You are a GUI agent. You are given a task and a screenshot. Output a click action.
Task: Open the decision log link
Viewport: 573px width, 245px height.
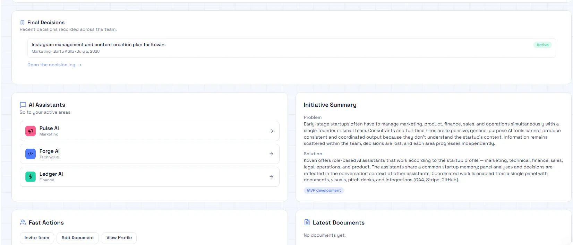pyautogui.click(x=54, y=65)
